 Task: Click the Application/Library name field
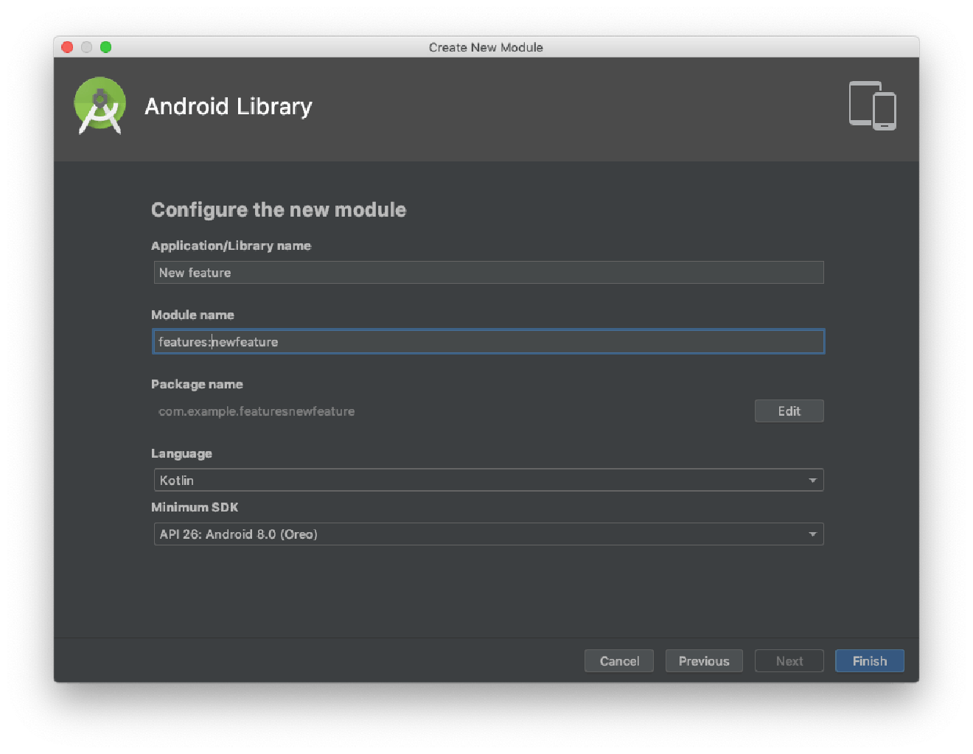(486, 272)
